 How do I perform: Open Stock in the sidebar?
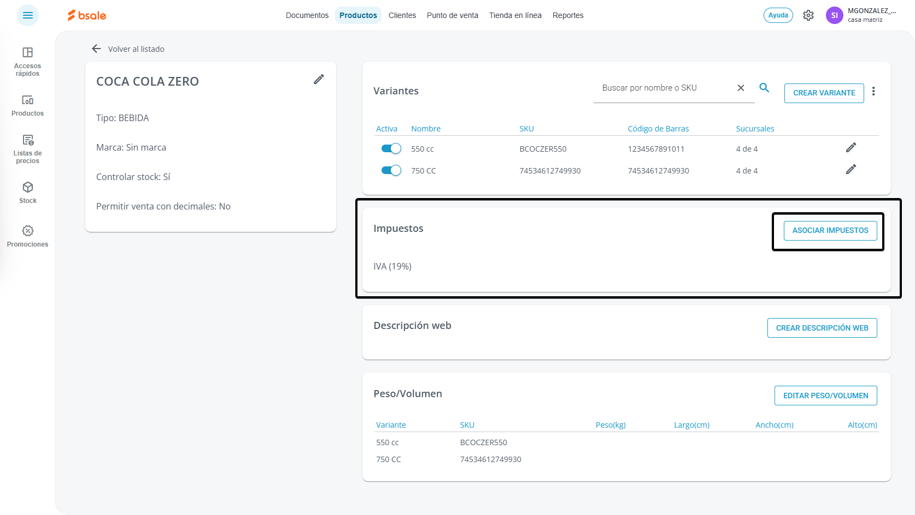(x=28, y=193)
